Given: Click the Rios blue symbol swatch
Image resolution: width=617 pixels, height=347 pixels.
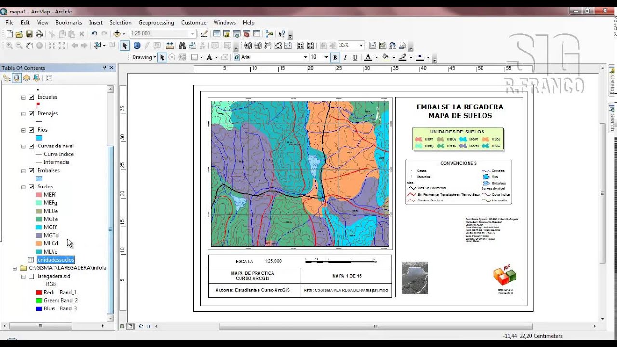Looking at the screenshot, I should point(39,138).
